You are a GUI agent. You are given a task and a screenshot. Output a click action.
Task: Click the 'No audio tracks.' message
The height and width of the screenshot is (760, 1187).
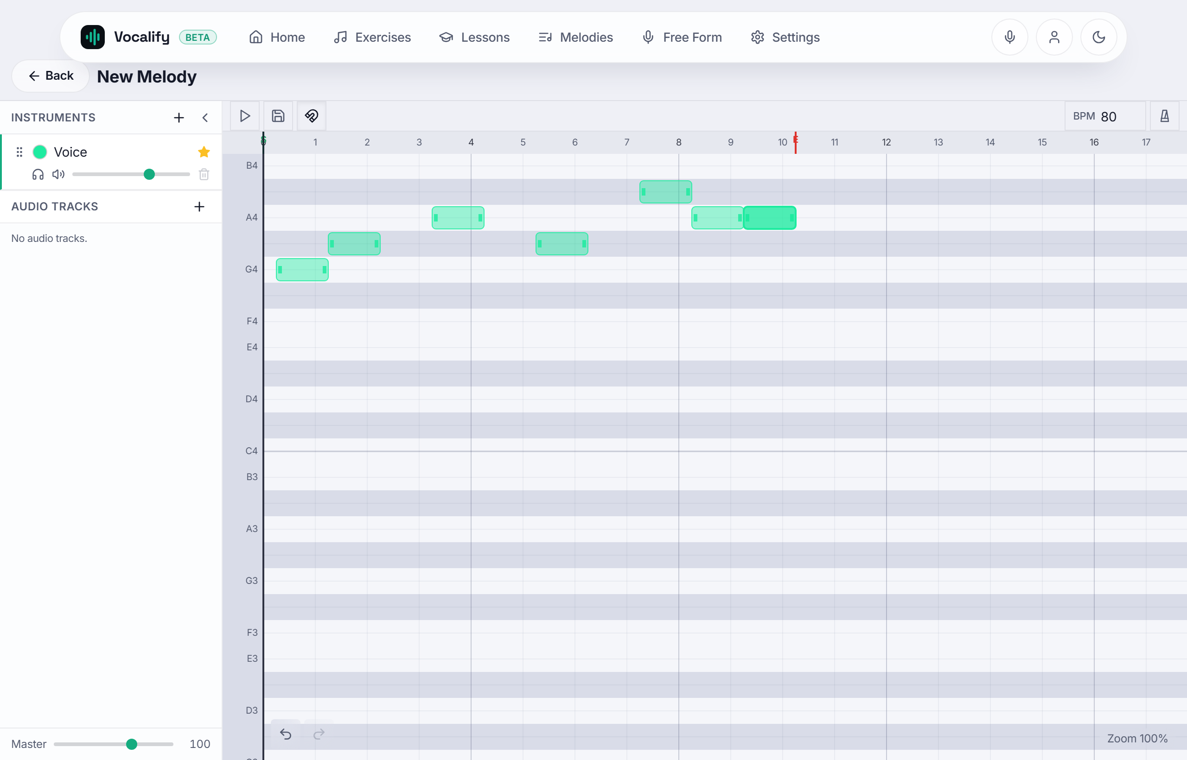point(49,238)
